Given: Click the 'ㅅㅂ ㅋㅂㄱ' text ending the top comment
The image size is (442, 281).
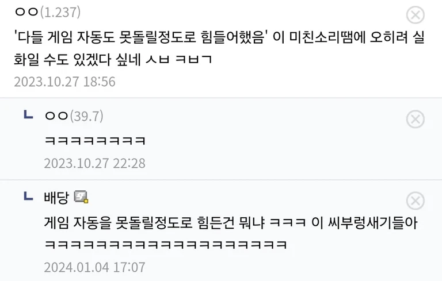Looking at the screenshot, I should [x=179, y=59].
